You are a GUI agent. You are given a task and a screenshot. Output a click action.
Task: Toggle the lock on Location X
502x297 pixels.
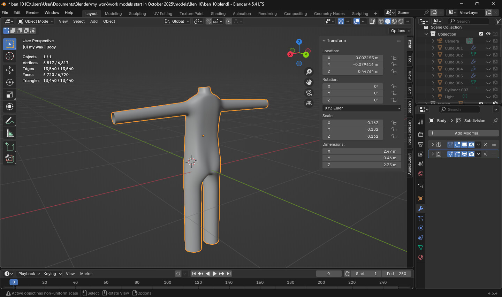point(394,58)
